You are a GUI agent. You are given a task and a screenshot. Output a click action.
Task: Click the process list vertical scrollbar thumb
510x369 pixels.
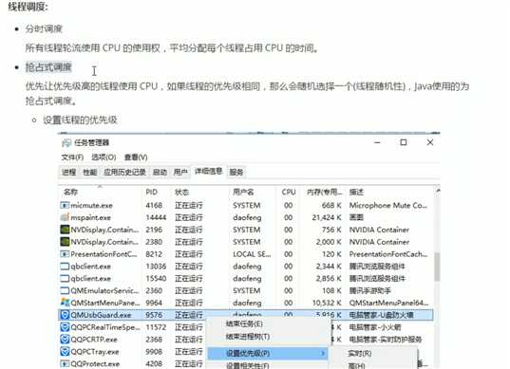[438, 267]
